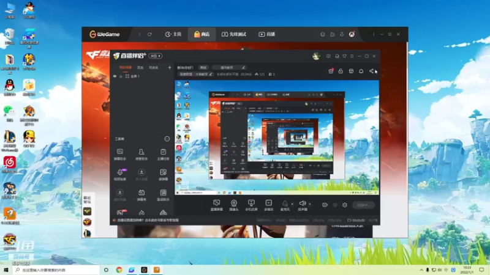490x275 pixels.
Task: Open the 歌词助手 lyrics assistant tool
Action: [163, 195]
